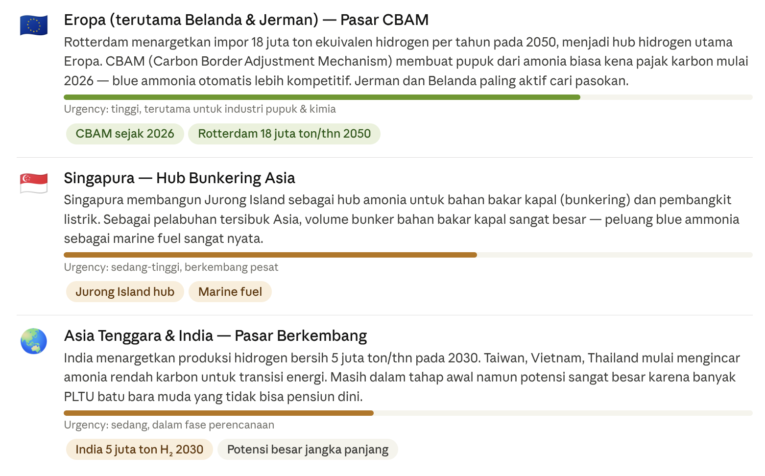The height and width of the screenshot is (476, 765).
Task: Open the 'Eropa — Pasar CBAM' heading
Action: (x=246, y=20)
